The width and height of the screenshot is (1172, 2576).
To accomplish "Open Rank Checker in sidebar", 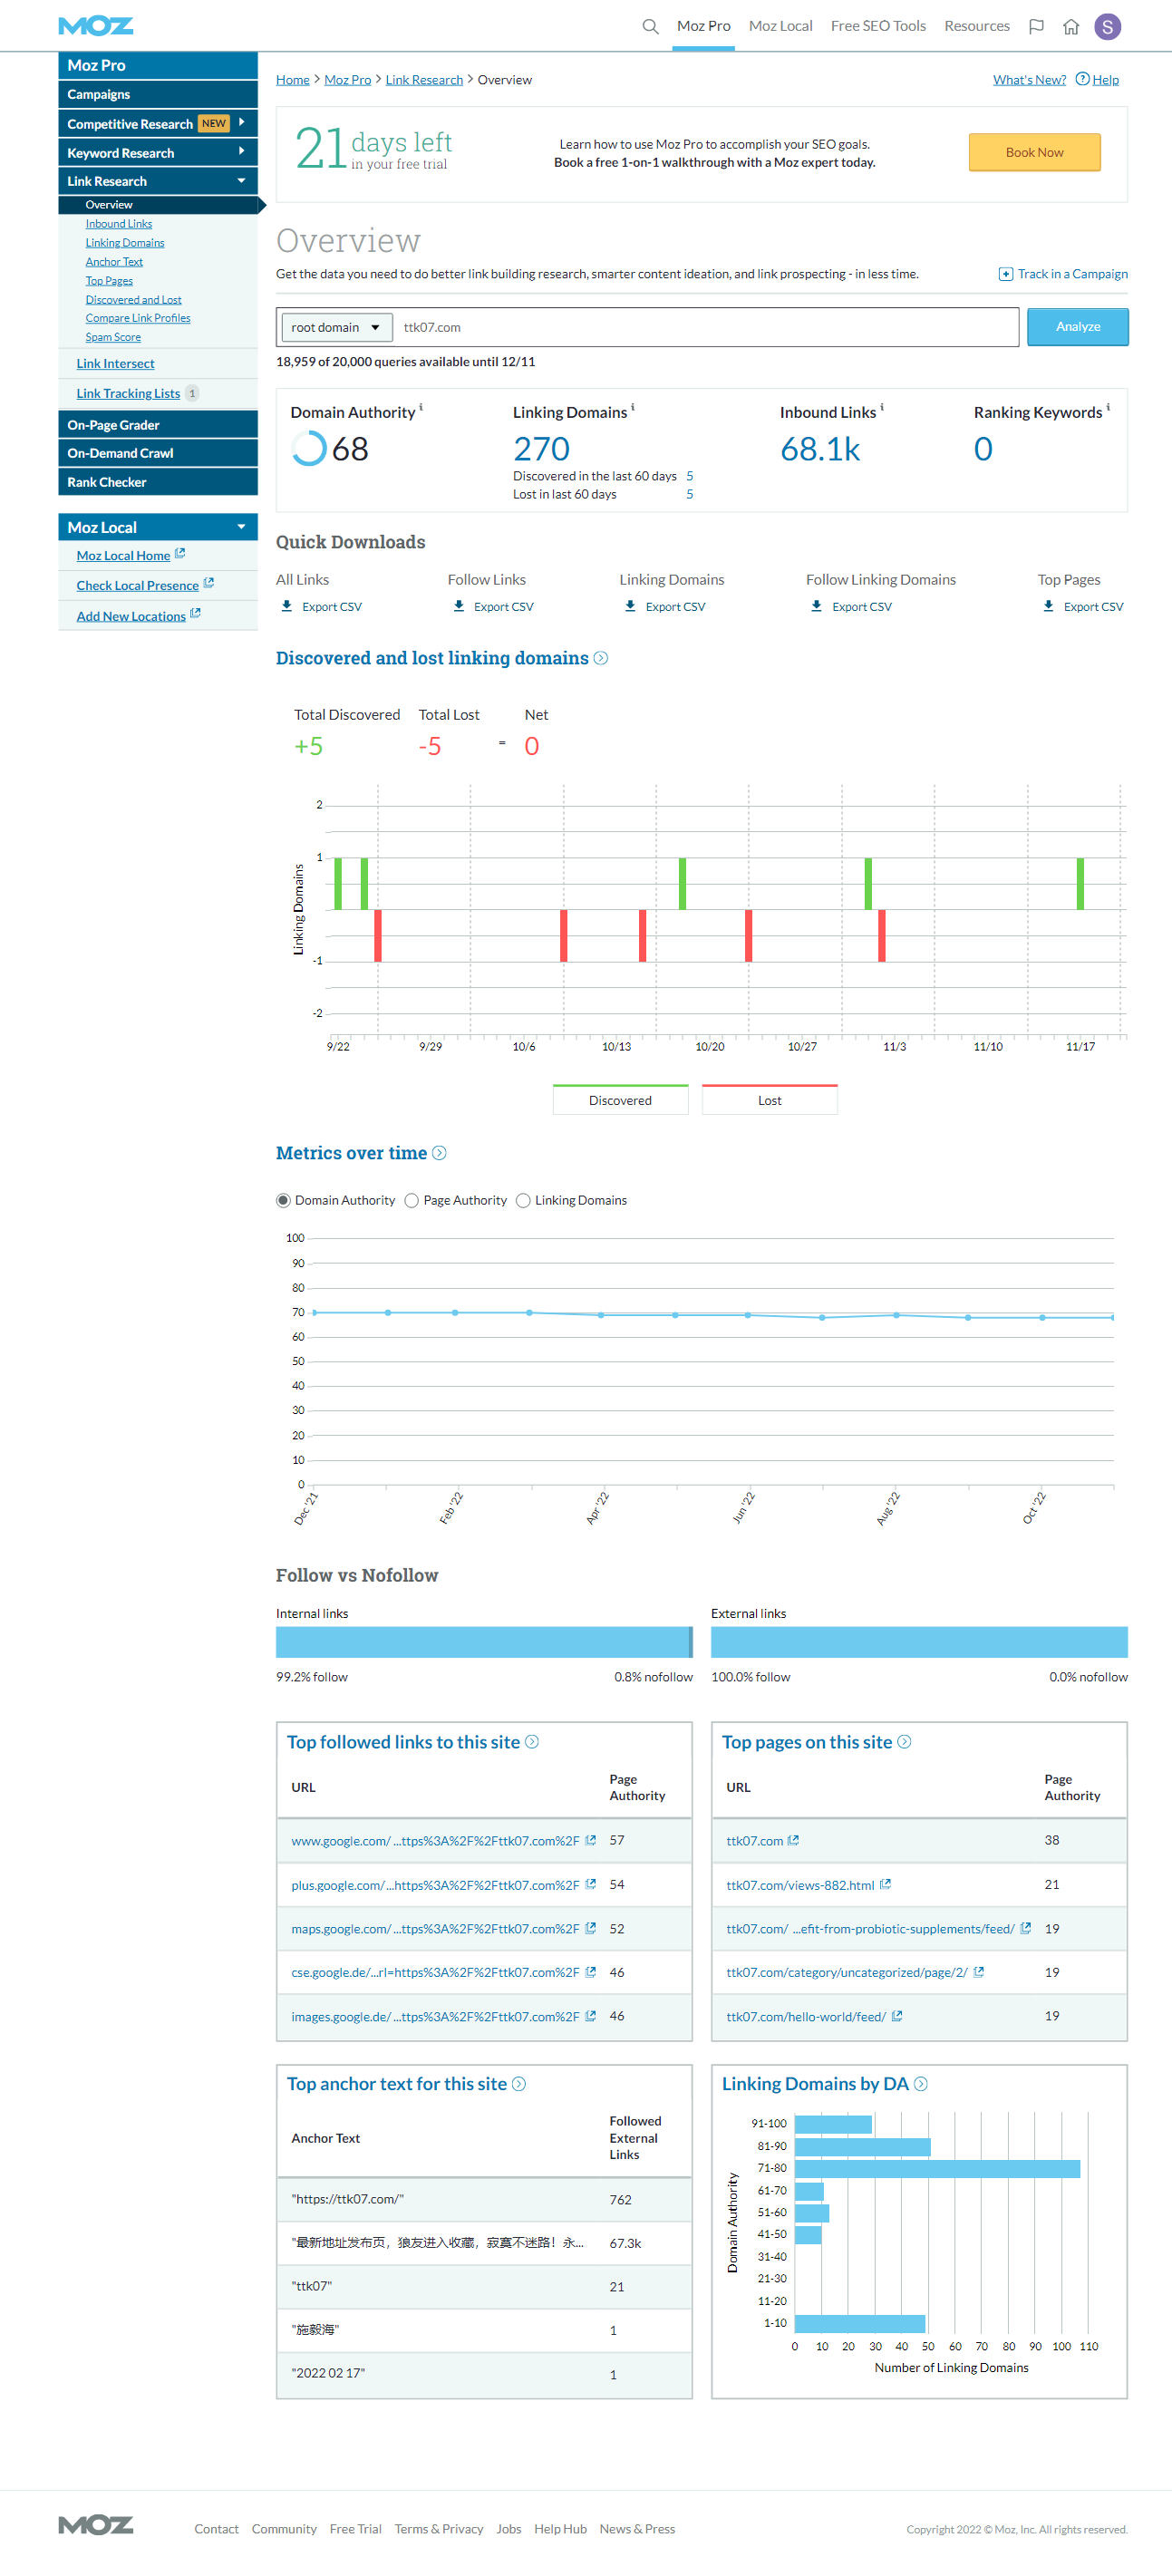I will point(158,481).
